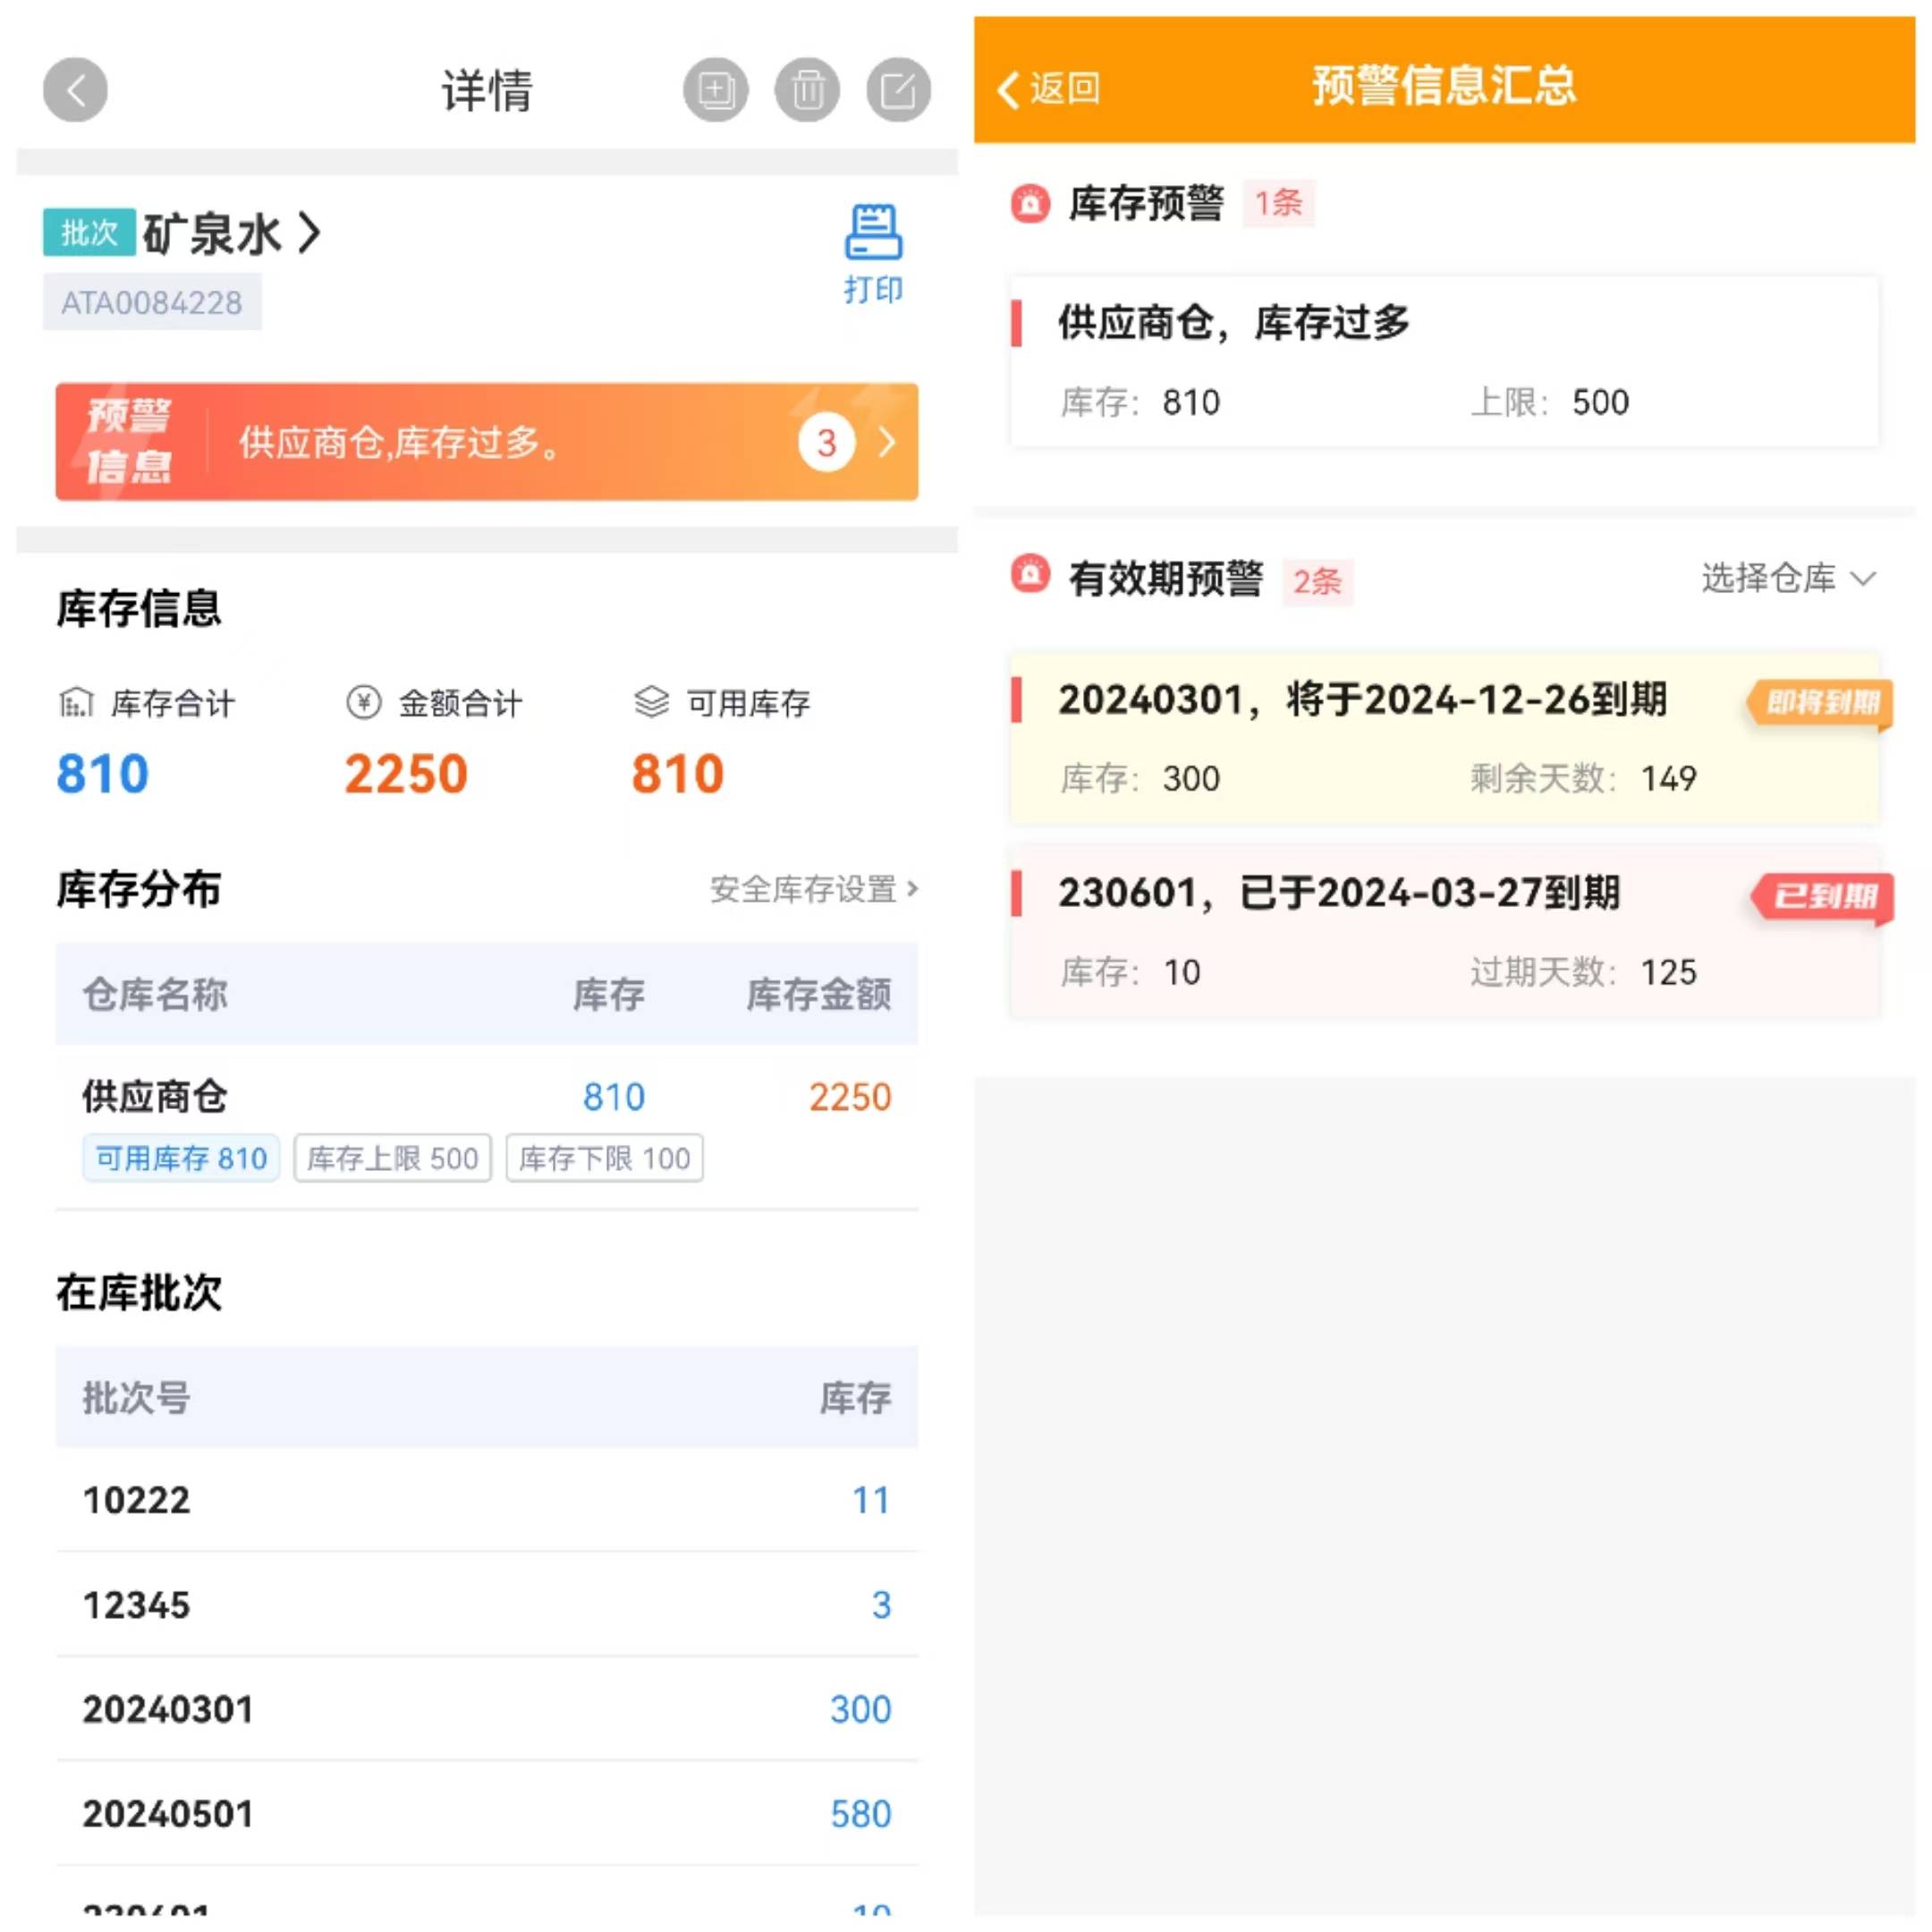Image resolution: width=1932 pixels, height=1932 pixels.
Task: Open the warning banner's right arrow
Action: pyautogui.click(x=887, y=442)
